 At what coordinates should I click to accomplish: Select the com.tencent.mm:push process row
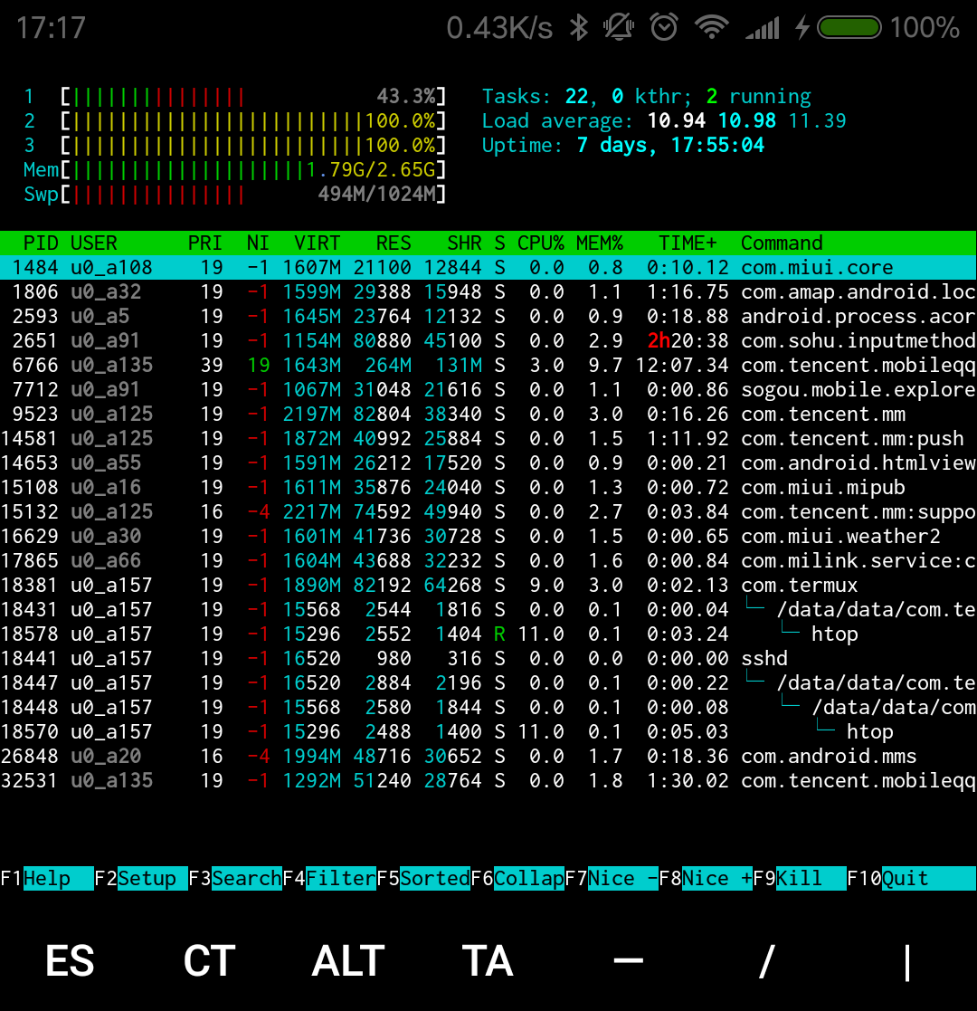488,439
